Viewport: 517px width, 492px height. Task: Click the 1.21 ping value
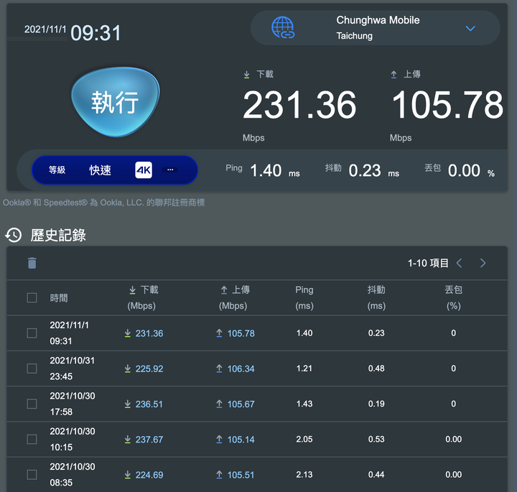click(304, 368)
